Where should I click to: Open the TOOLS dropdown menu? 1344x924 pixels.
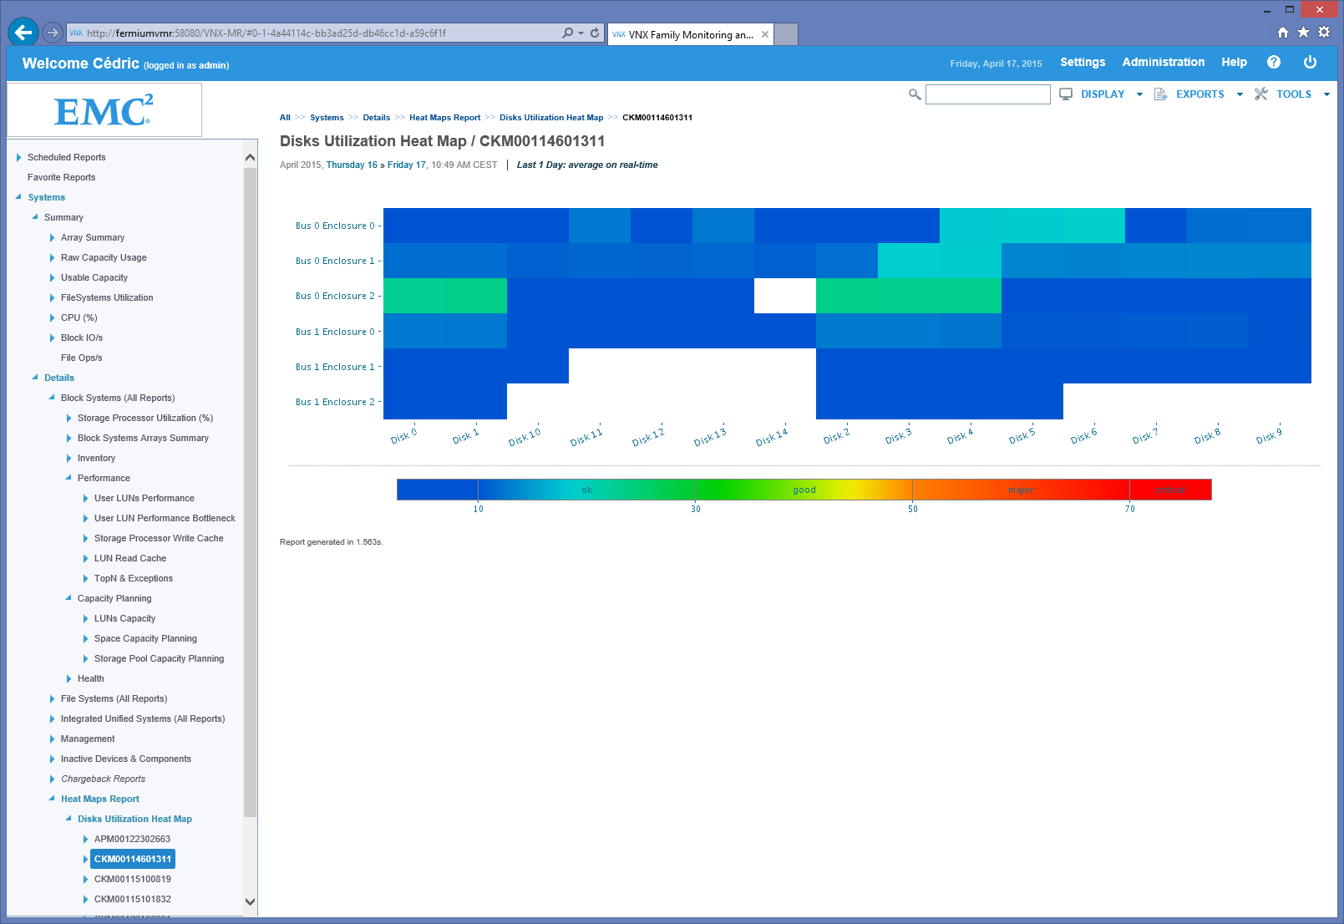[1293, 94]
